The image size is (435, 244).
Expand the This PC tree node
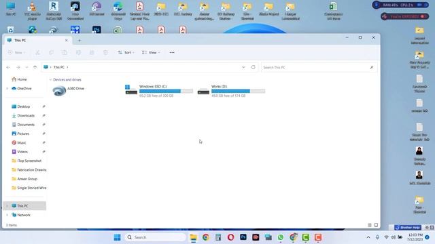(x=7, y=206)
